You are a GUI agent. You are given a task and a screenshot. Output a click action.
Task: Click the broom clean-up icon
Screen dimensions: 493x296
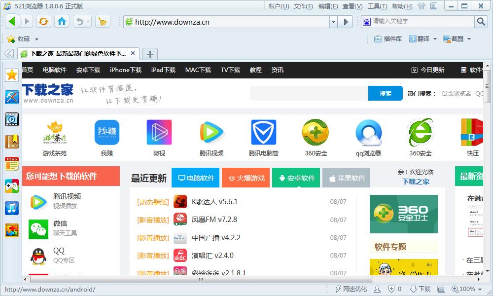pyautogui.click(x=103, y=21)
